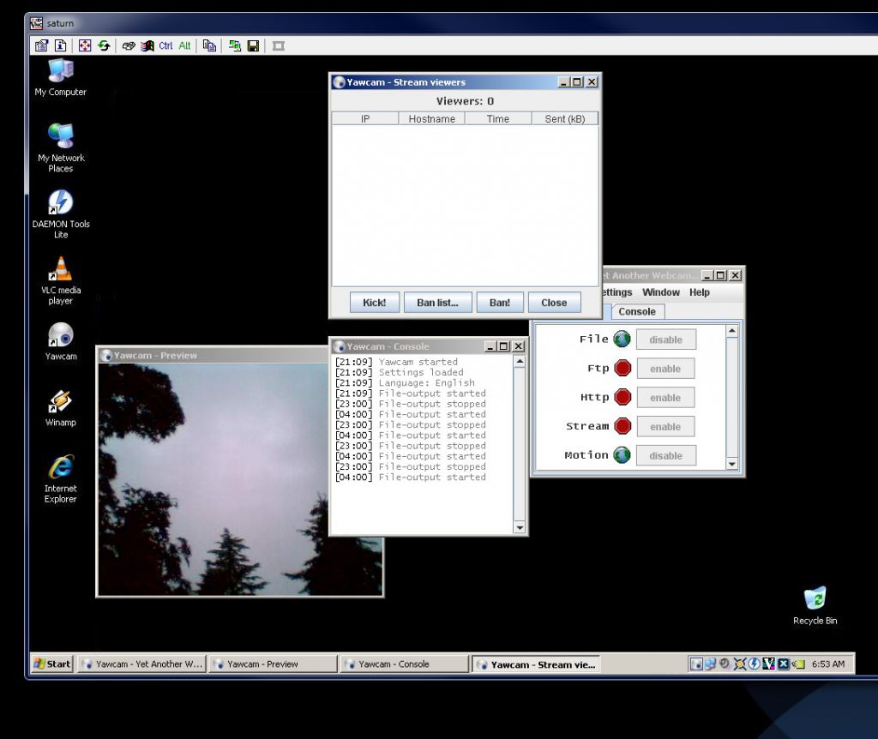This screenshot has height=739, width=878.
Task: Open the Ban list in Stream viewers
Action: click(x=437, y=303)
